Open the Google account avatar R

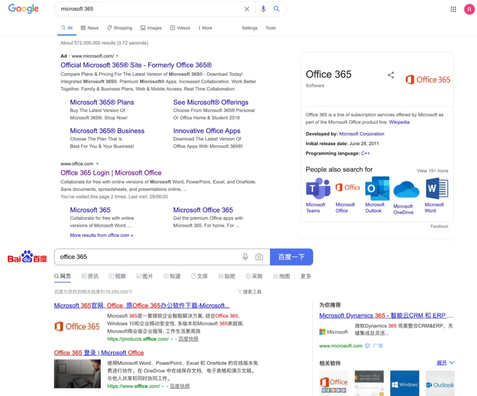tap(469, 9)
